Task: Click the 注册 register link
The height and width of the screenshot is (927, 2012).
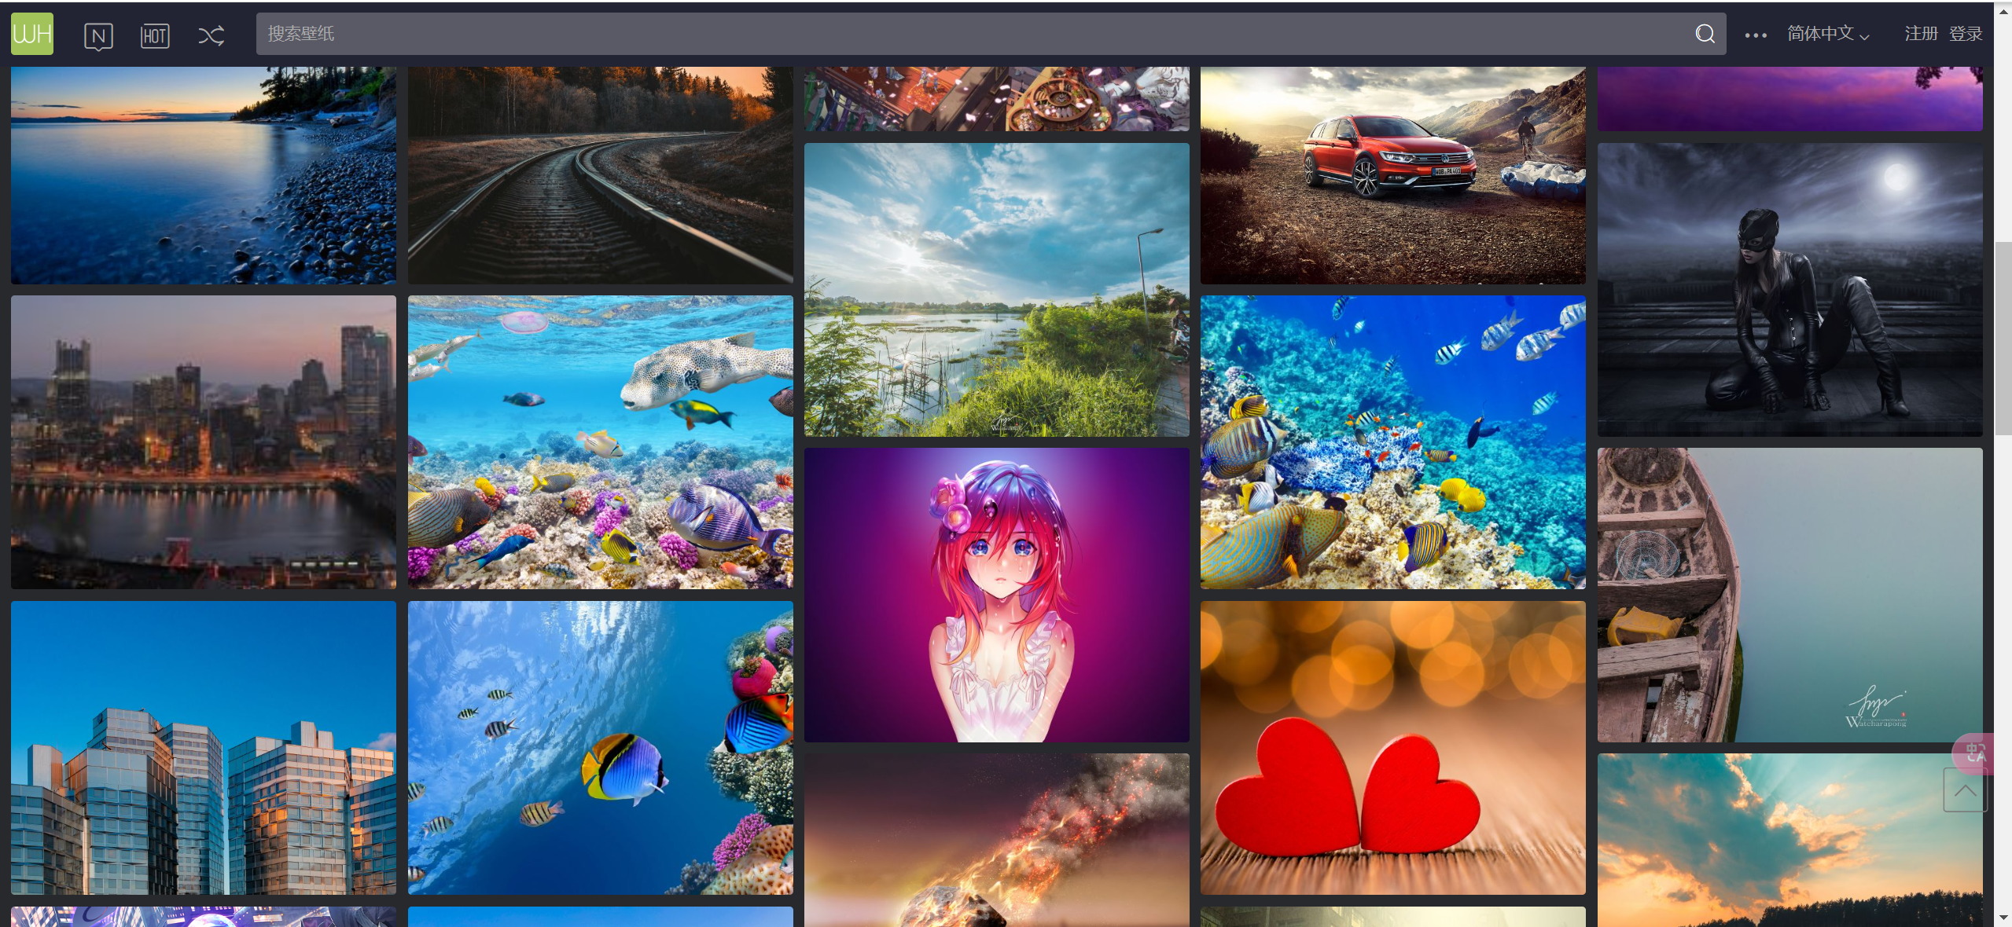Action: pyautogui.click(x=1920, y=34)
